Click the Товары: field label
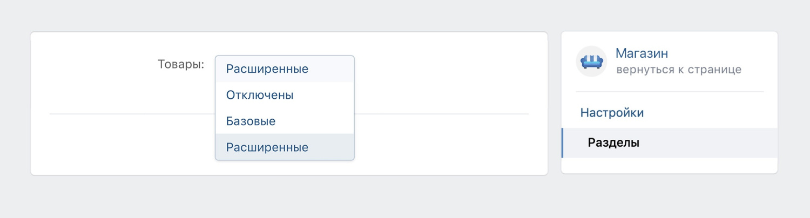The image size is (810, 218). click(x=181, y=64)
